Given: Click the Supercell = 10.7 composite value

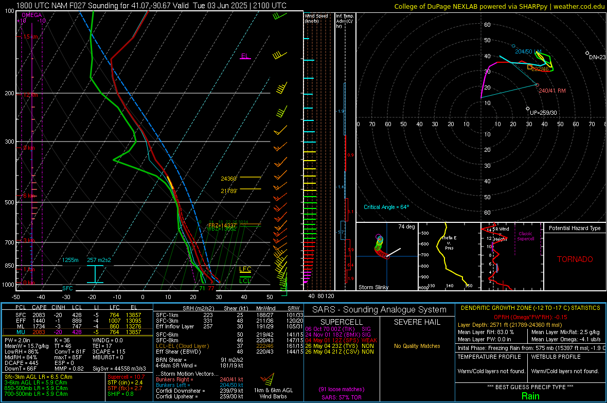Looking at the screenshot, I should tap(126, 377).
